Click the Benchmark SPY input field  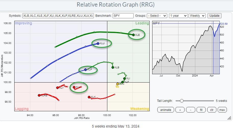click(123, 16)
